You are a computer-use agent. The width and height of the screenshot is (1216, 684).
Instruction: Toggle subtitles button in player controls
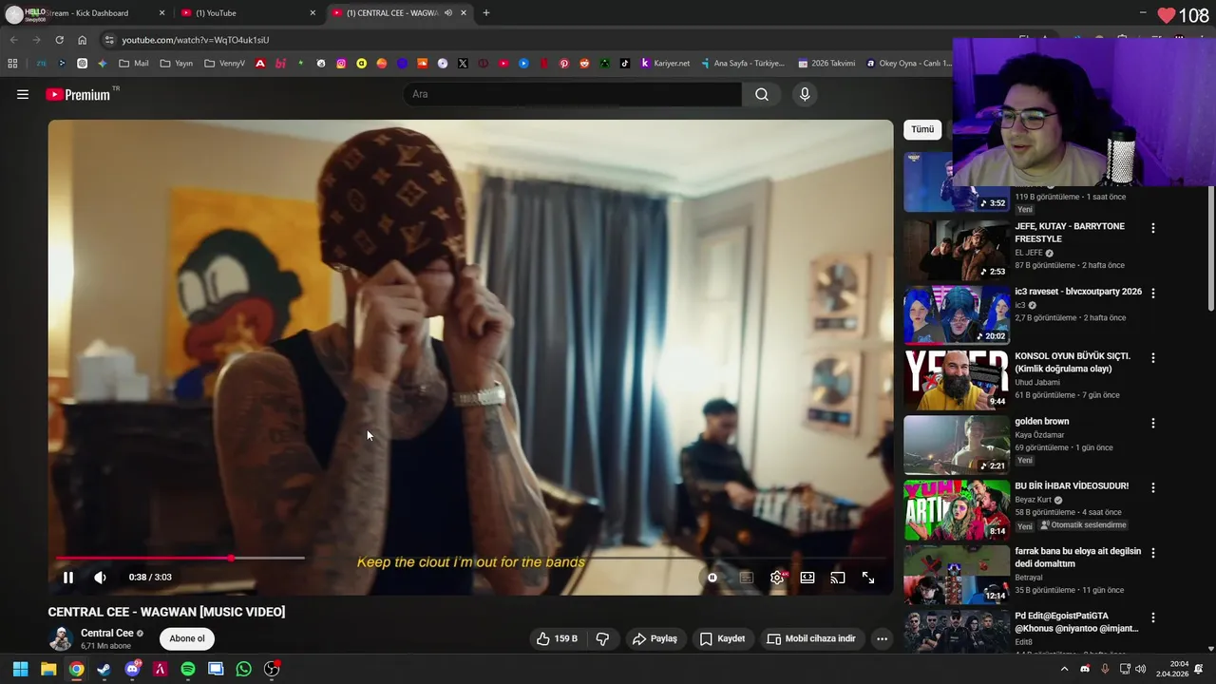pyautogui.click(x=747, y=578)
